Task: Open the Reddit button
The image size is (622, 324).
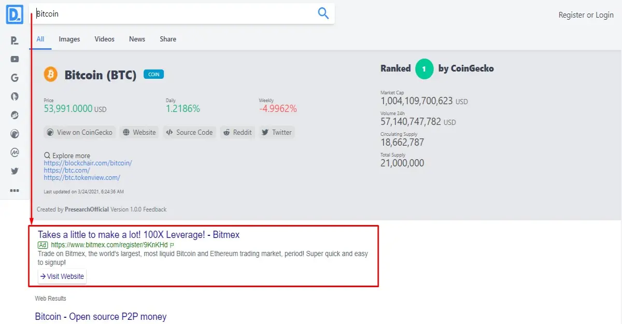Action: [x=238, y=132]
